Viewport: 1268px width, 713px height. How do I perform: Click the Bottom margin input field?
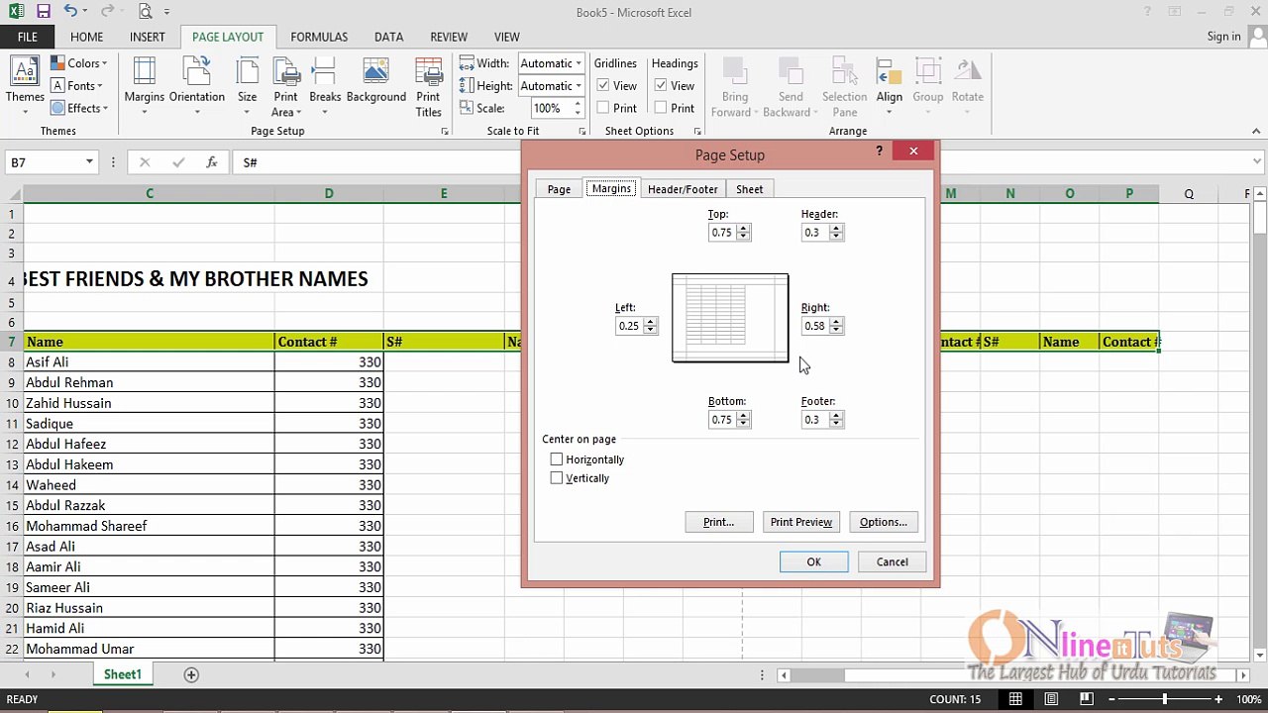(x=721, y=420)
